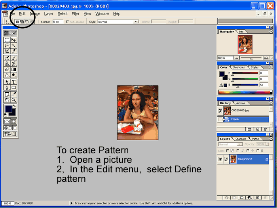Select the Eraser tool
Screen dimensions: 277x208
7,69
